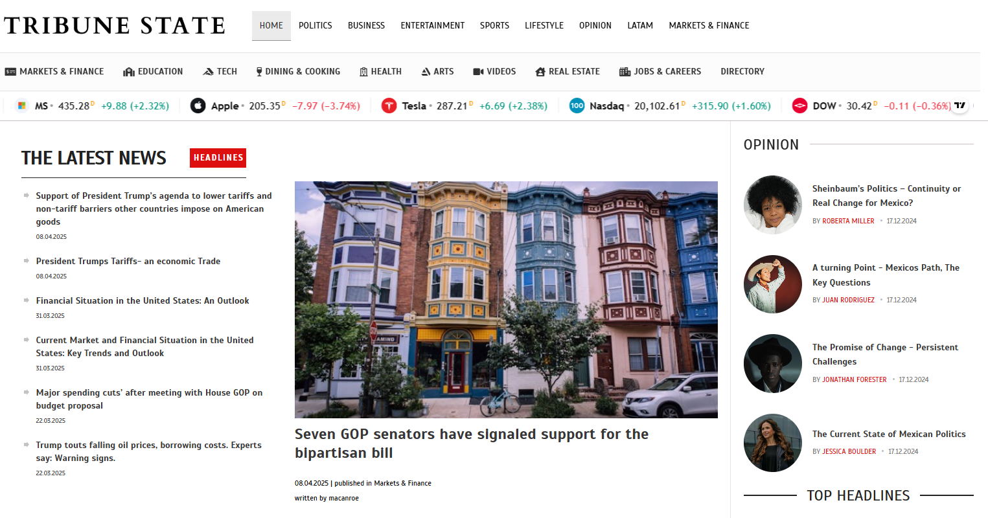988x518 pixels.
Task: Click the building icon next to EDUCATION
Action: tap(128, 71)
